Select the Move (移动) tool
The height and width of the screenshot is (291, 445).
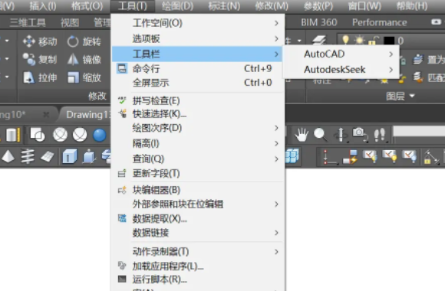40,41
